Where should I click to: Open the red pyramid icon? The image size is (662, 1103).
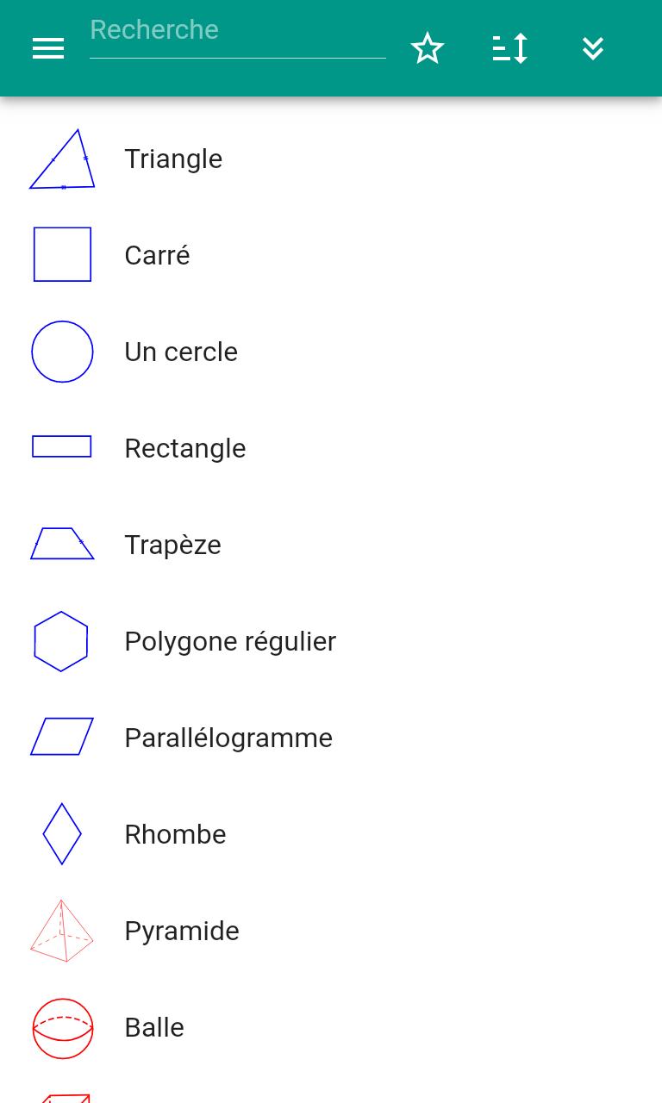coord(62,931)
